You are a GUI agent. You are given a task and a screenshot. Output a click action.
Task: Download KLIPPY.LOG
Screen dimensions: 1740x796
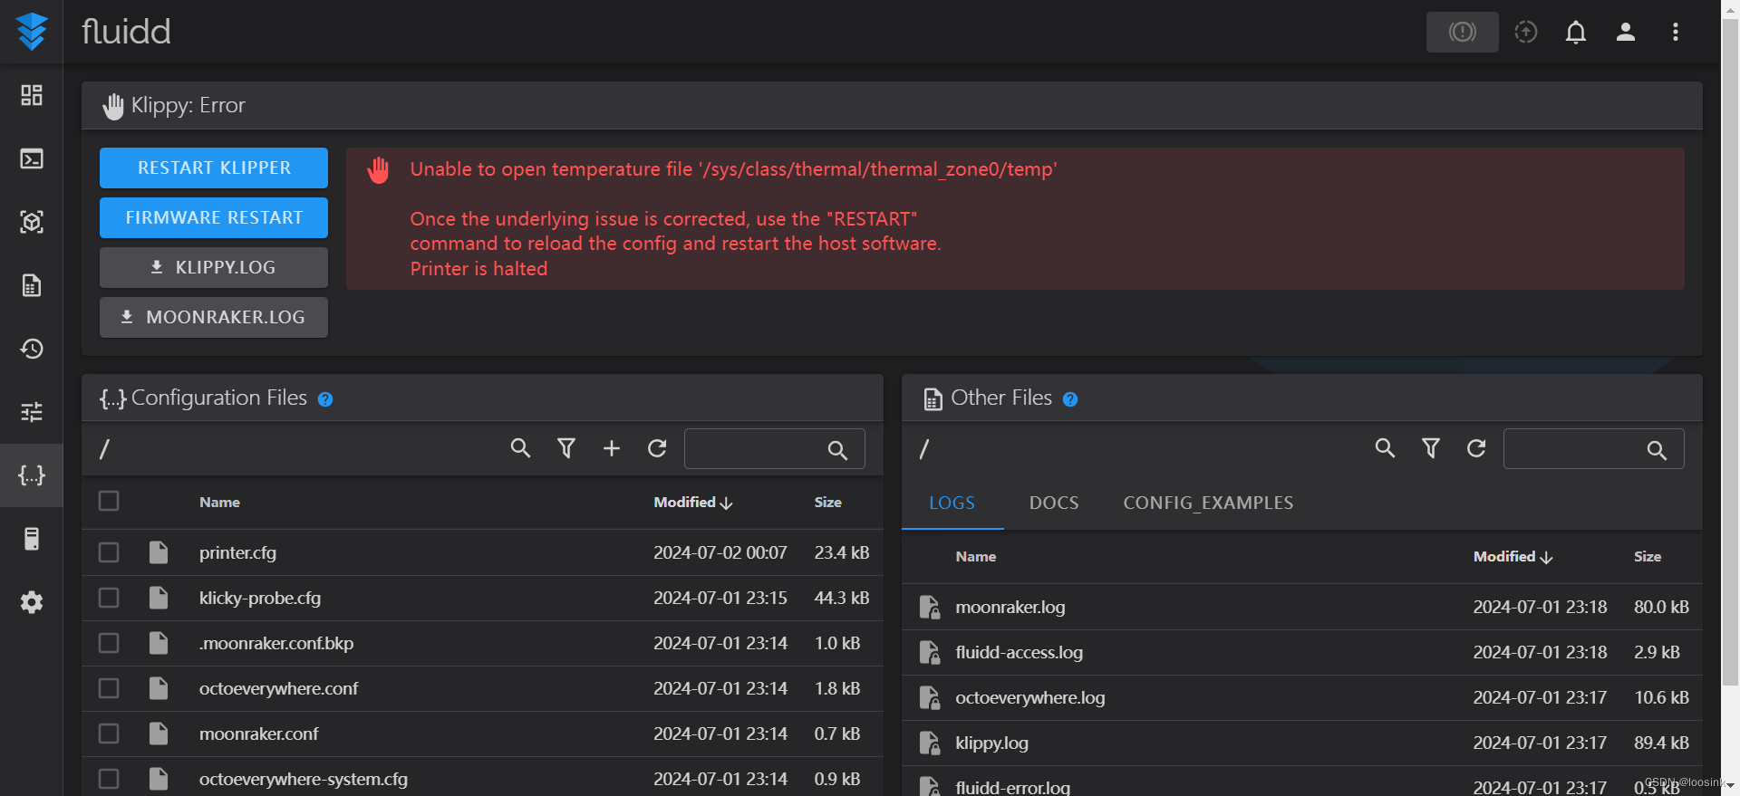[214, 267]
